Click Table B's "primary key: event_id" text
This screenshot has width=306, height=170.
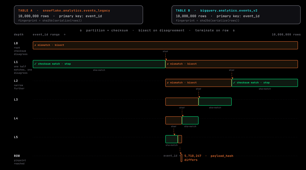click(238, 16)
